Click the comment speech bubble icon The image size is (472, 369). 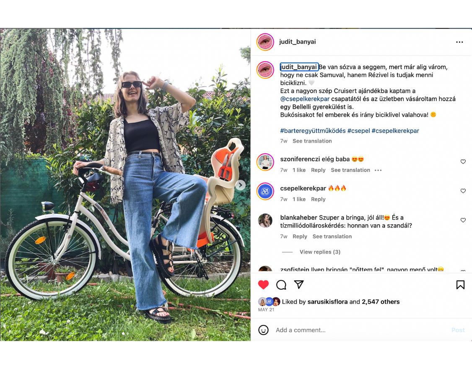coord(281,285)
